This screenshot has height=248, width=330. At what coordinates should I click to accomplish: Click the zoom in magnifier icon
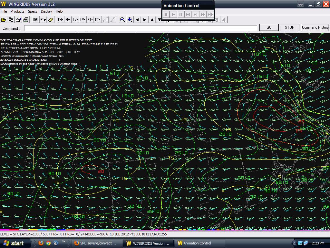pos(130,20)
